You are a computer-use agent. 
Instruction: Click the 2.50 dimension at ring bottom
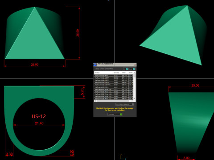[72, 153]
